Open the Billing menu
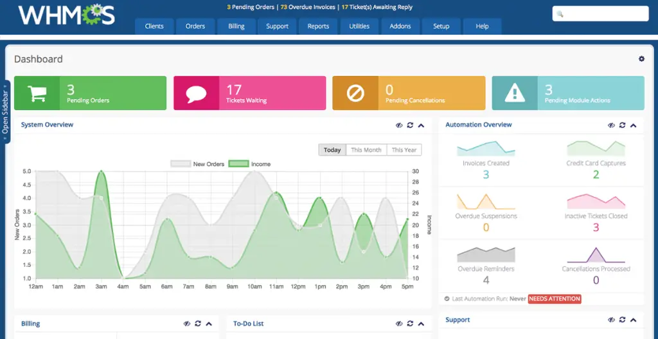 [x=236, y=26]
